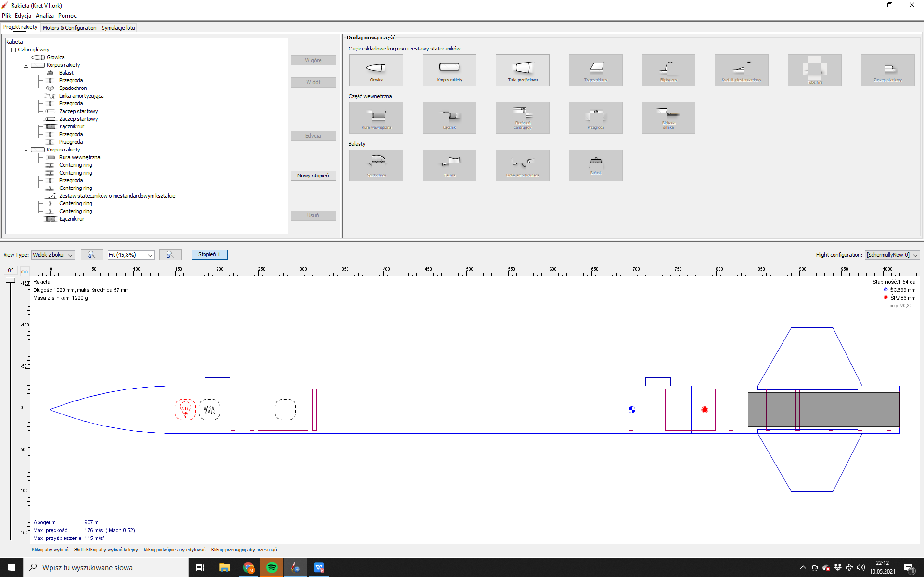Viewport: 924px width, 577px height.
Task: Click the volume icon in system tray
Action: click(861, 567)
